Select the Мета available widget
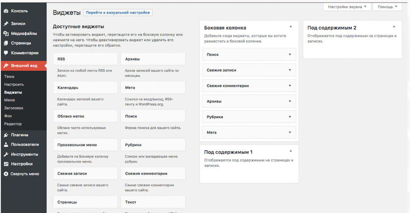 pyautogui.click(x=153, y=87)
